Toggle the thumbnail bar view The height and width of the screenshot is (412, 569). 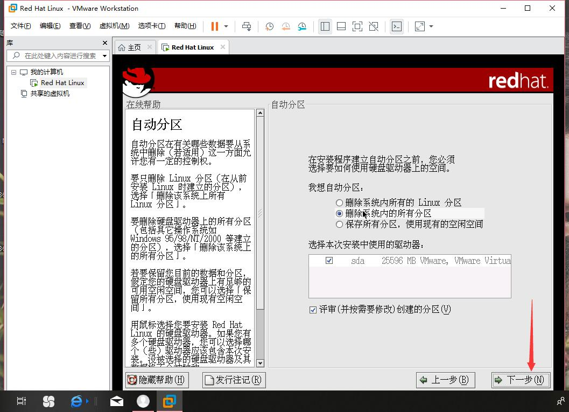341,26
